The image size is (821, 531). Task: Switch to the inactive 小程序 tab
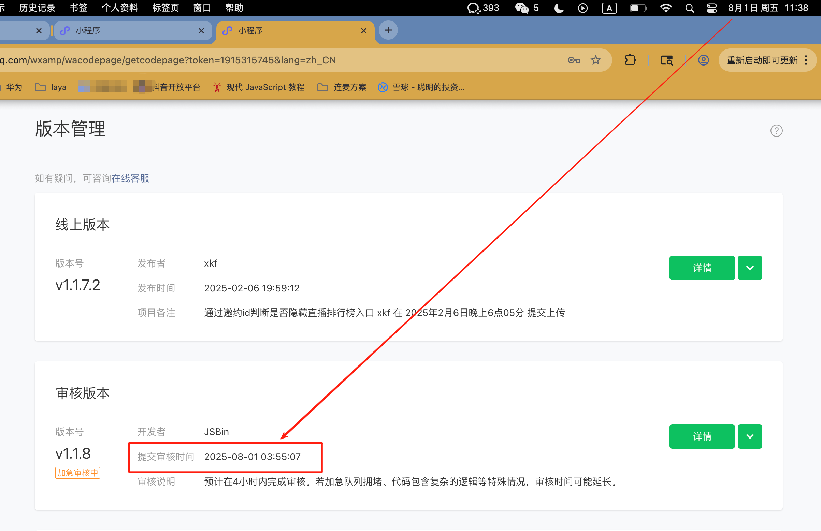(131, 31)
